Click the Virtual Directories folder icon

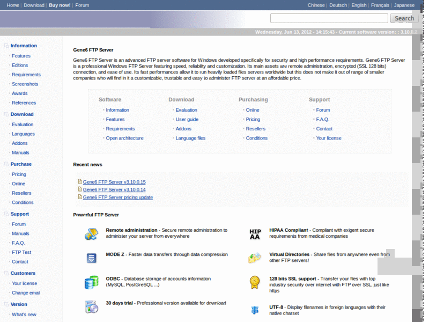(255, 258)
